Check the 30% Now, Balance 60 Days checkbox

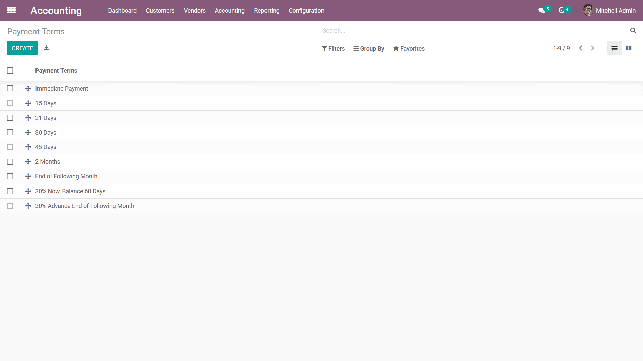[x=10, y=191]
